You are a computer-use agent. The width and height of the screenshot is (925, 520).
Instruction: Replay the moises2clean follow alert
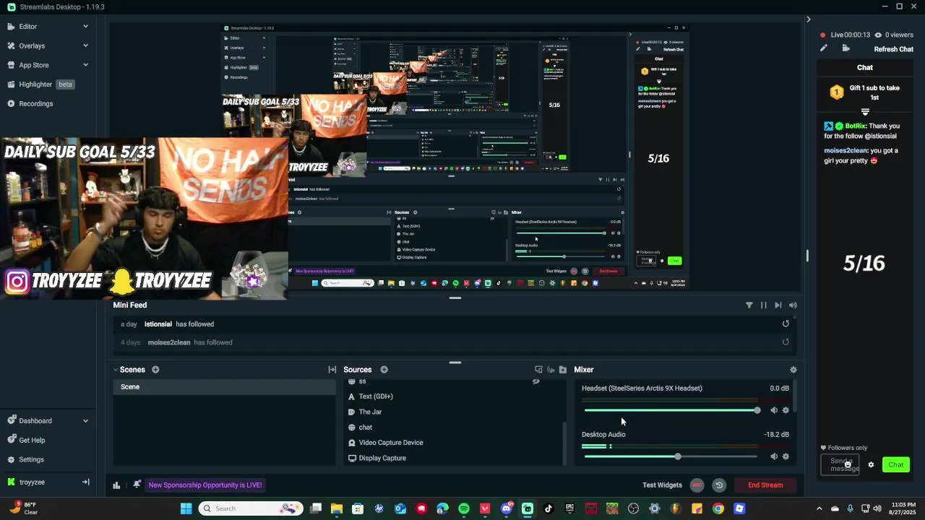[x=786, y=342]
